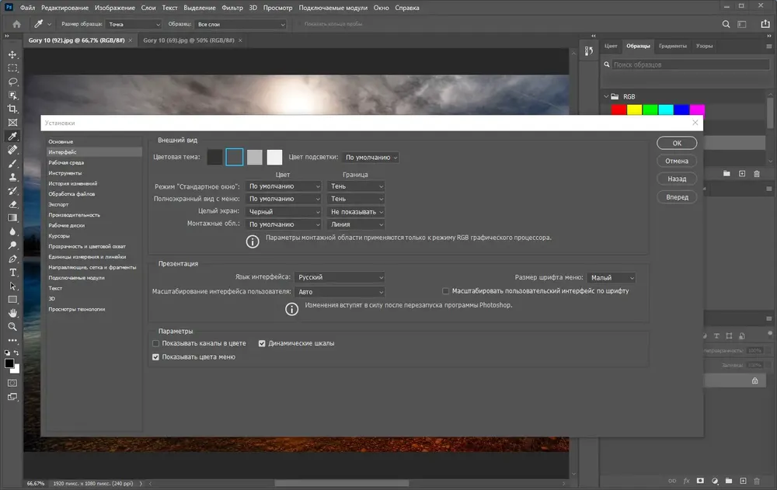Choose the darkest color theme swatch
This screenshot has height=490, width=777.
[x=214, y=157]
